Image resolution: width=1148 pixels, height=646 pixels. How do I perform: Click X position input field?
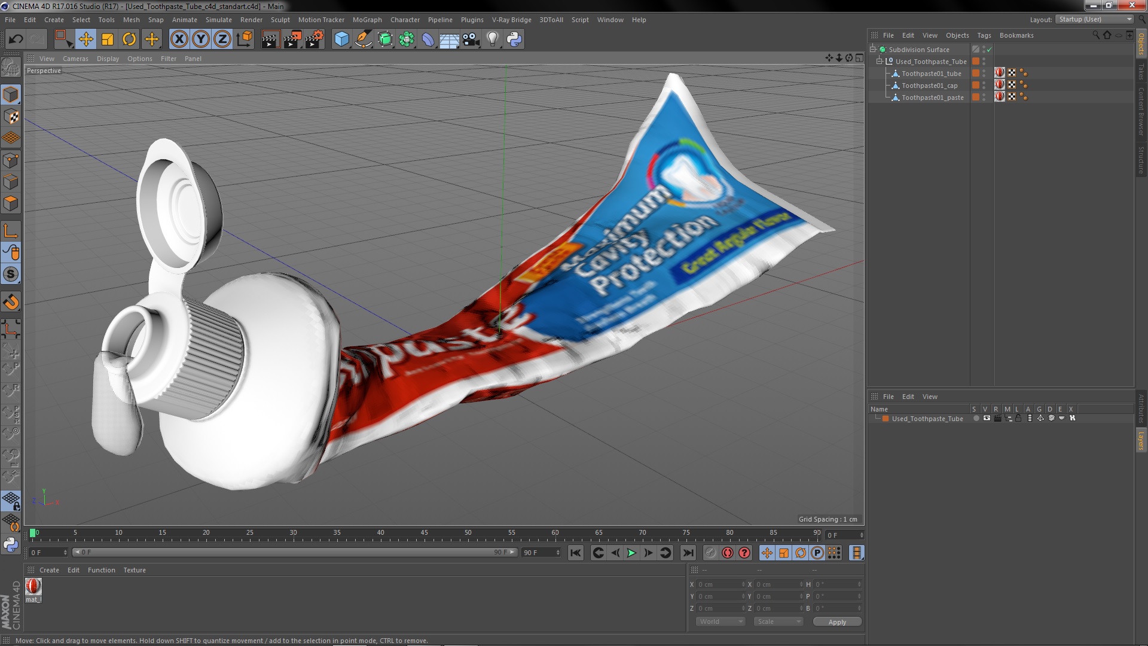click(x=720, y=584)
